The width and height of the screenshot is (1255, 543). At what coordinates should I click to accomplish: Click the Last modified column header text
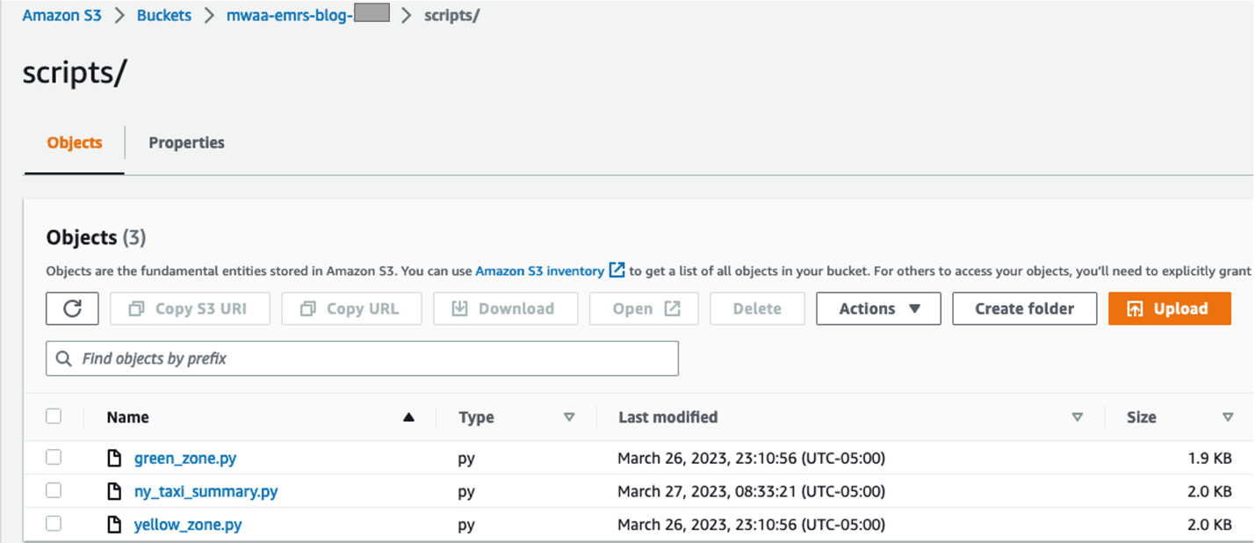pos(667,417)
